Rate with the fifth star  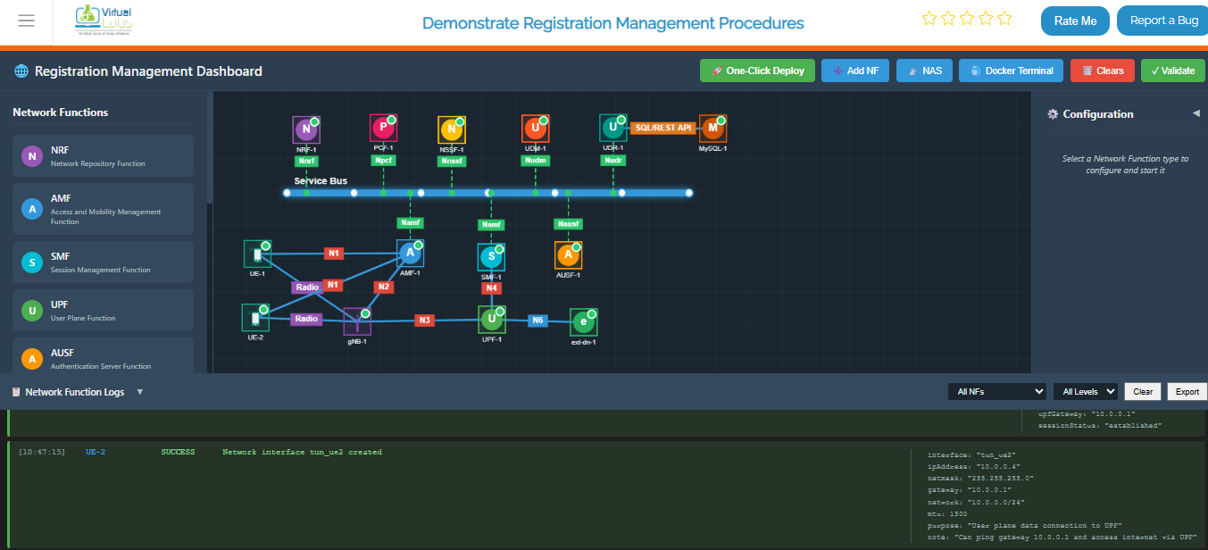coord(1004,18)
